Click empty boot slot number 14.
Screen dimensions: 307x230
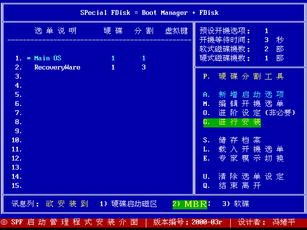[17, 177]
